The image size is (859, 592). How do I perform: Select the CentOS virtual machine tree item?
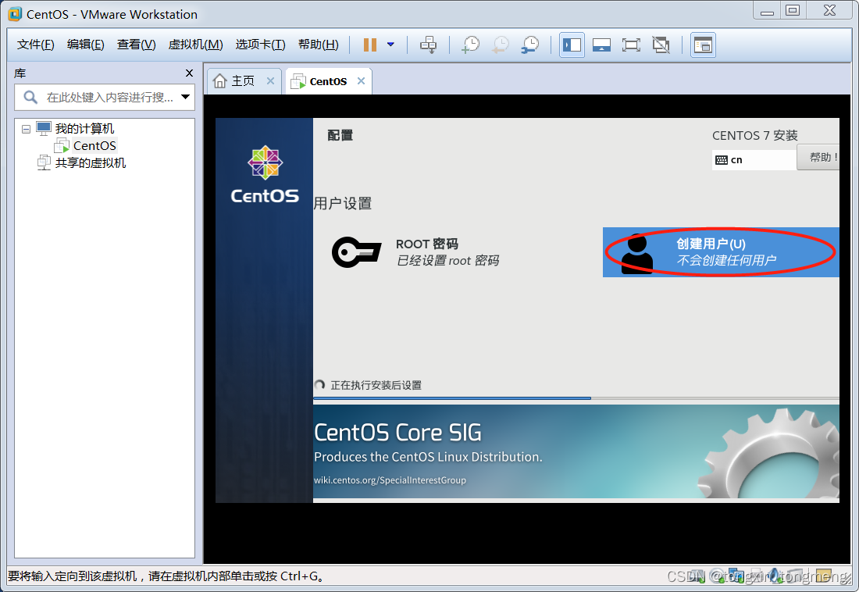pyautogui.click(x=94, y=146)
